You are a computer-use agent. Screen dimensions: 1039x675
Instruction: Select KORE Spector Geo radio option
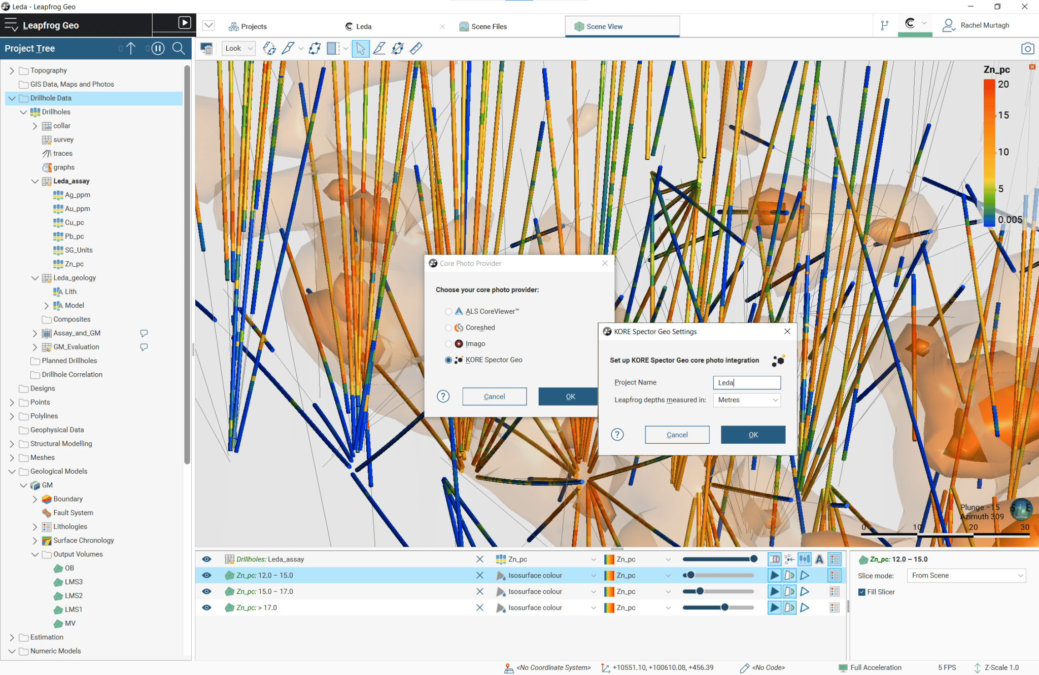pos(448,360)
